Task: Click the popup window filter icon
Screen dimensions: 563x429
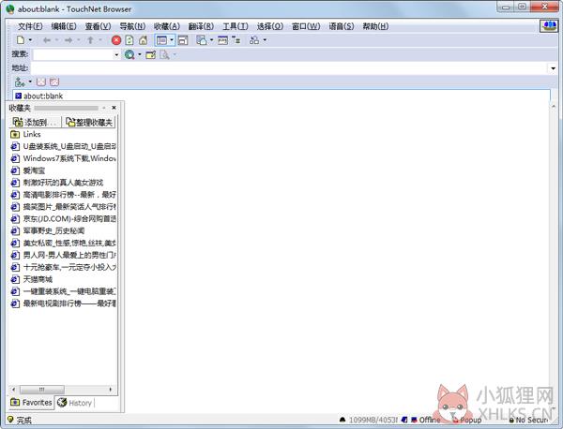Action: point(222,40)
